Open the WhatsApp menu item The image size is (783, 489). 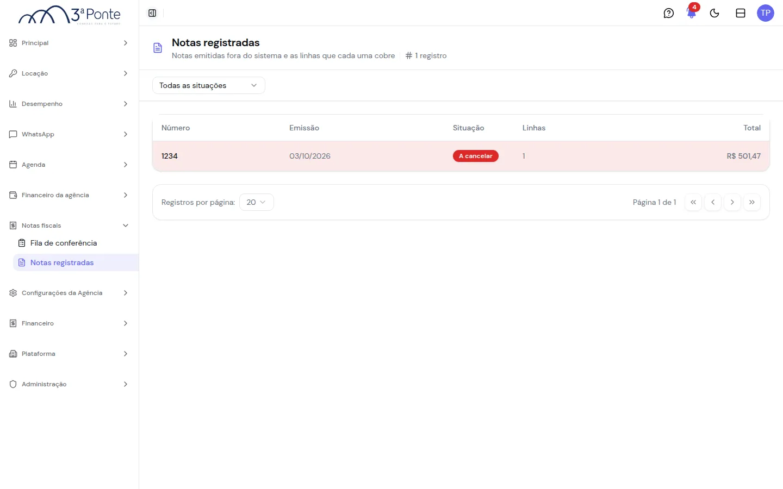coord(69,134)
